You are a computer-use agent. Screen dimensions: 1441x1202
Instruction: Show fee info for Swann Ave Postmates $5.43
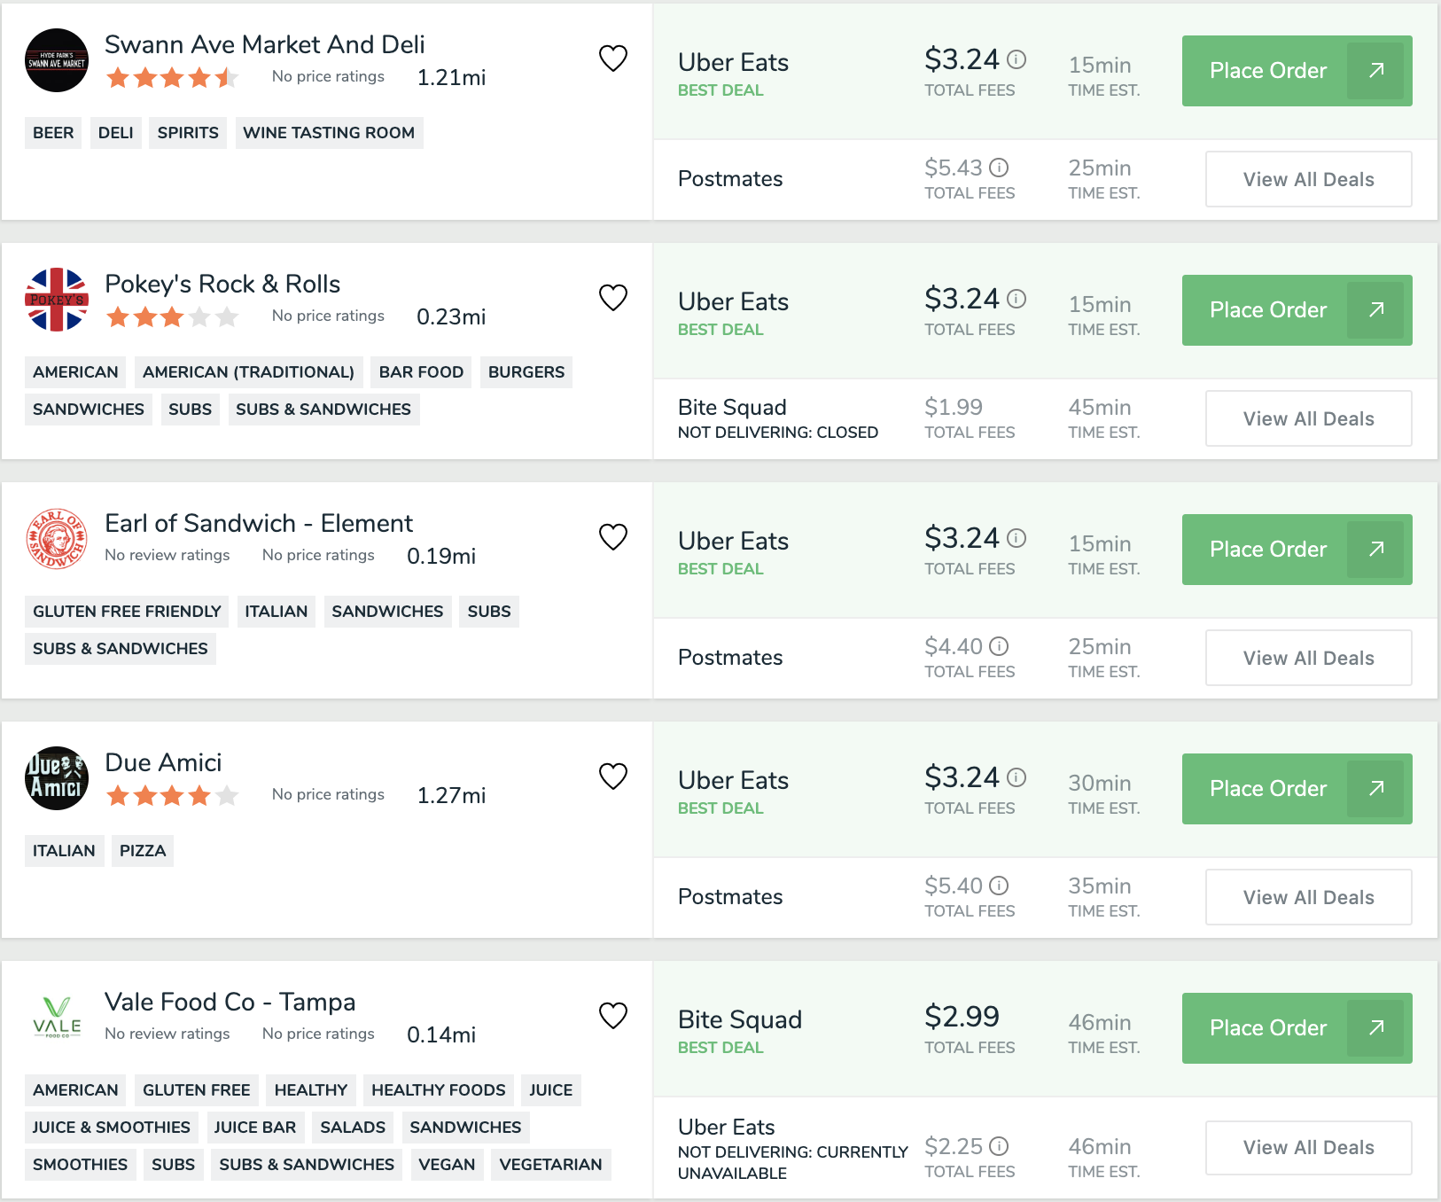coord(999,168)
